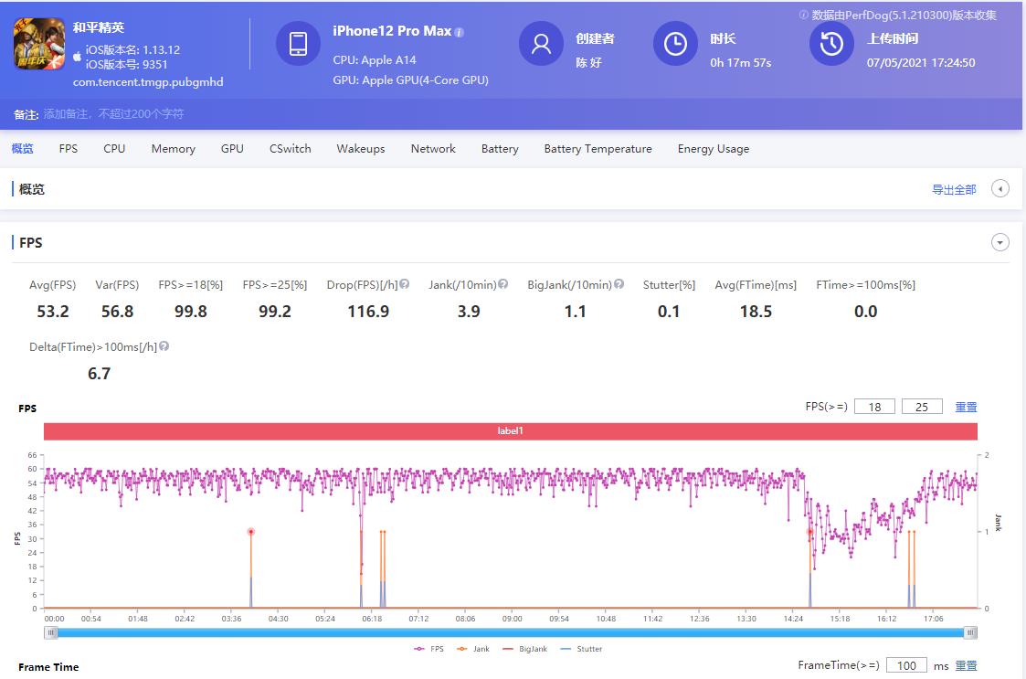
Task: Click the iPhone device icon
Action: tap(298, 44)
